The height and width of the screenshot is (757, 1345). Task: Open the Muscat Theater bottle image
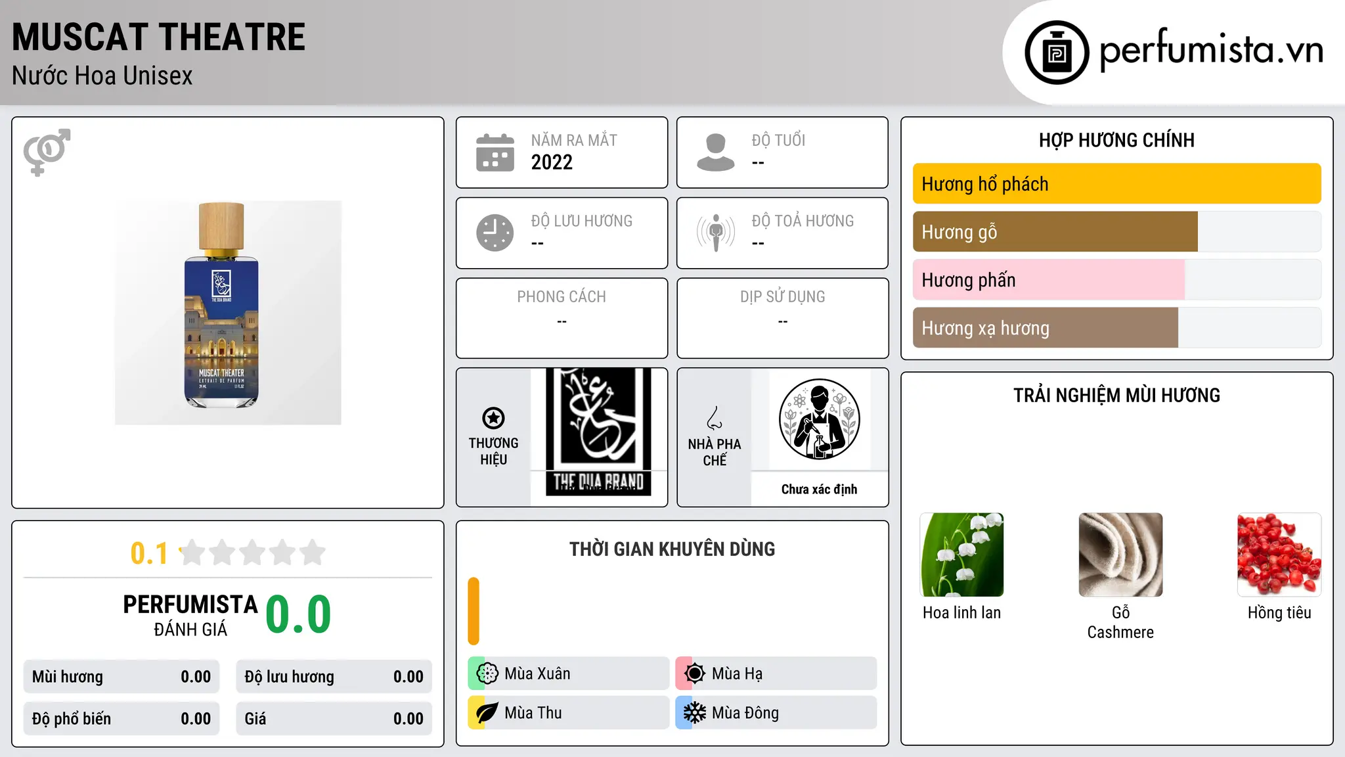pos(228,313)
